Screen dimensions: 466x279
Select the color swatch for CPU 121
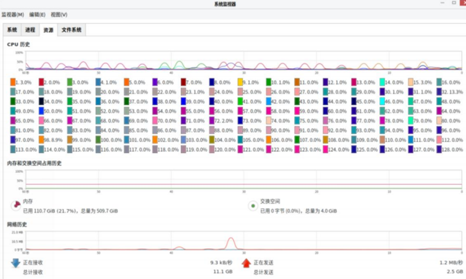click(x=240, y=149)
